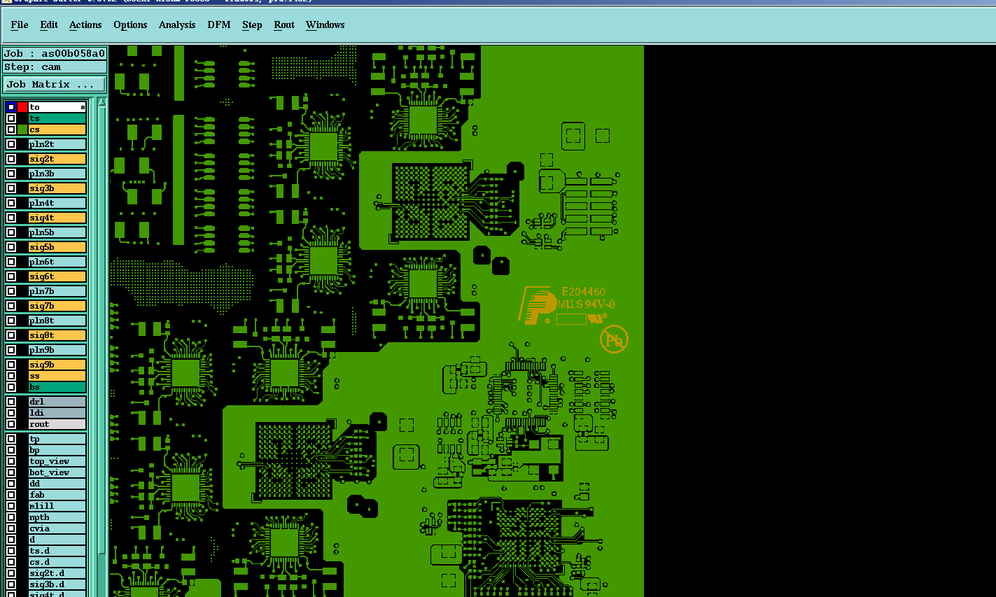
Task: Select the 'sig7b' layer name
Action: pyautogui.click(x=57, y=306)
